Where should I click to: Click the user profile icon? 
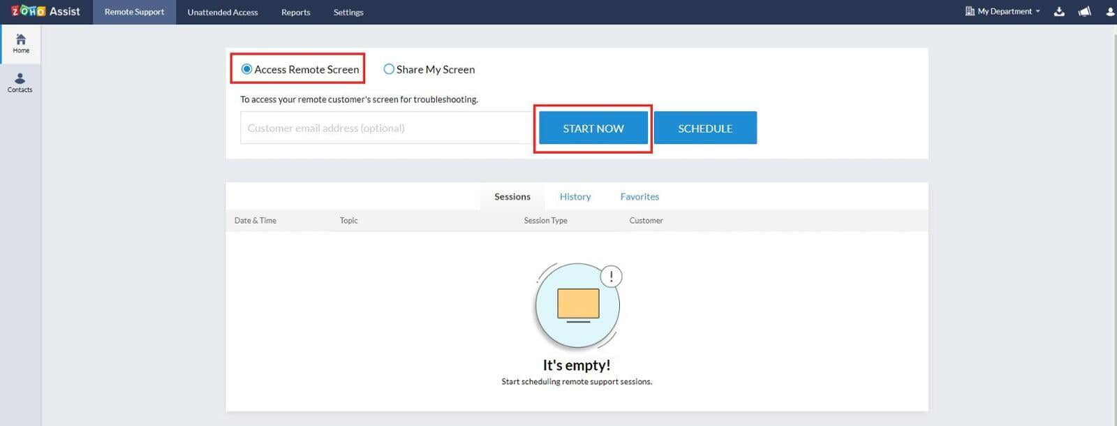[x=1110, y=11]
